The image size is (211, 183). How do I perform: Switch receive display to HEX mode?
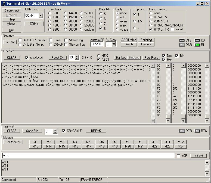point(99,56)
